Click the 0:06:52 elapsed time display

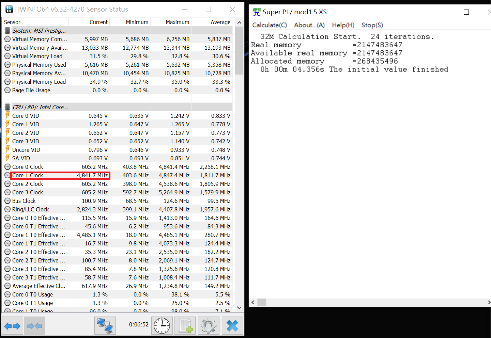pyautogui.click(x=139, y=324)
